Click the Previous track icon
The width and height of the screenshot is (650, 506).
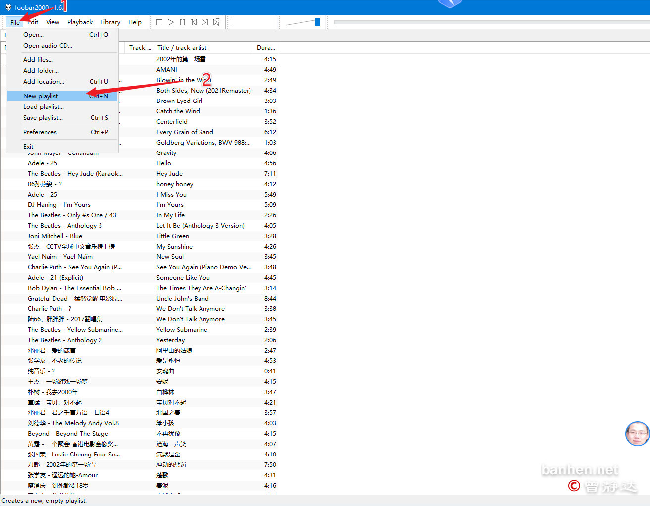coord(194,22)
